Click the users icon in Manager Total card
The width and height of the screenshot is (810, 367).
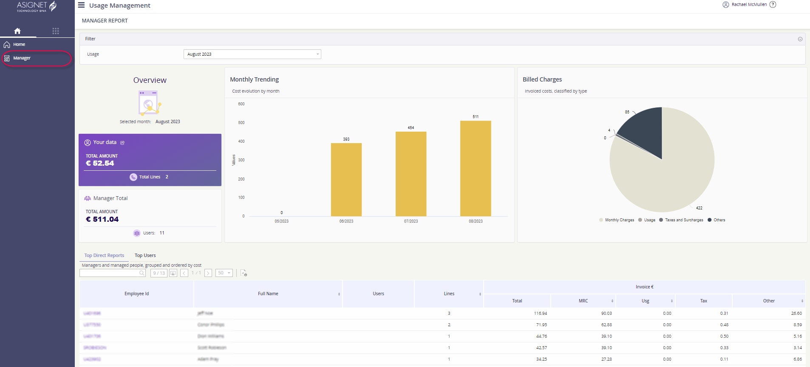pos(137,233)
